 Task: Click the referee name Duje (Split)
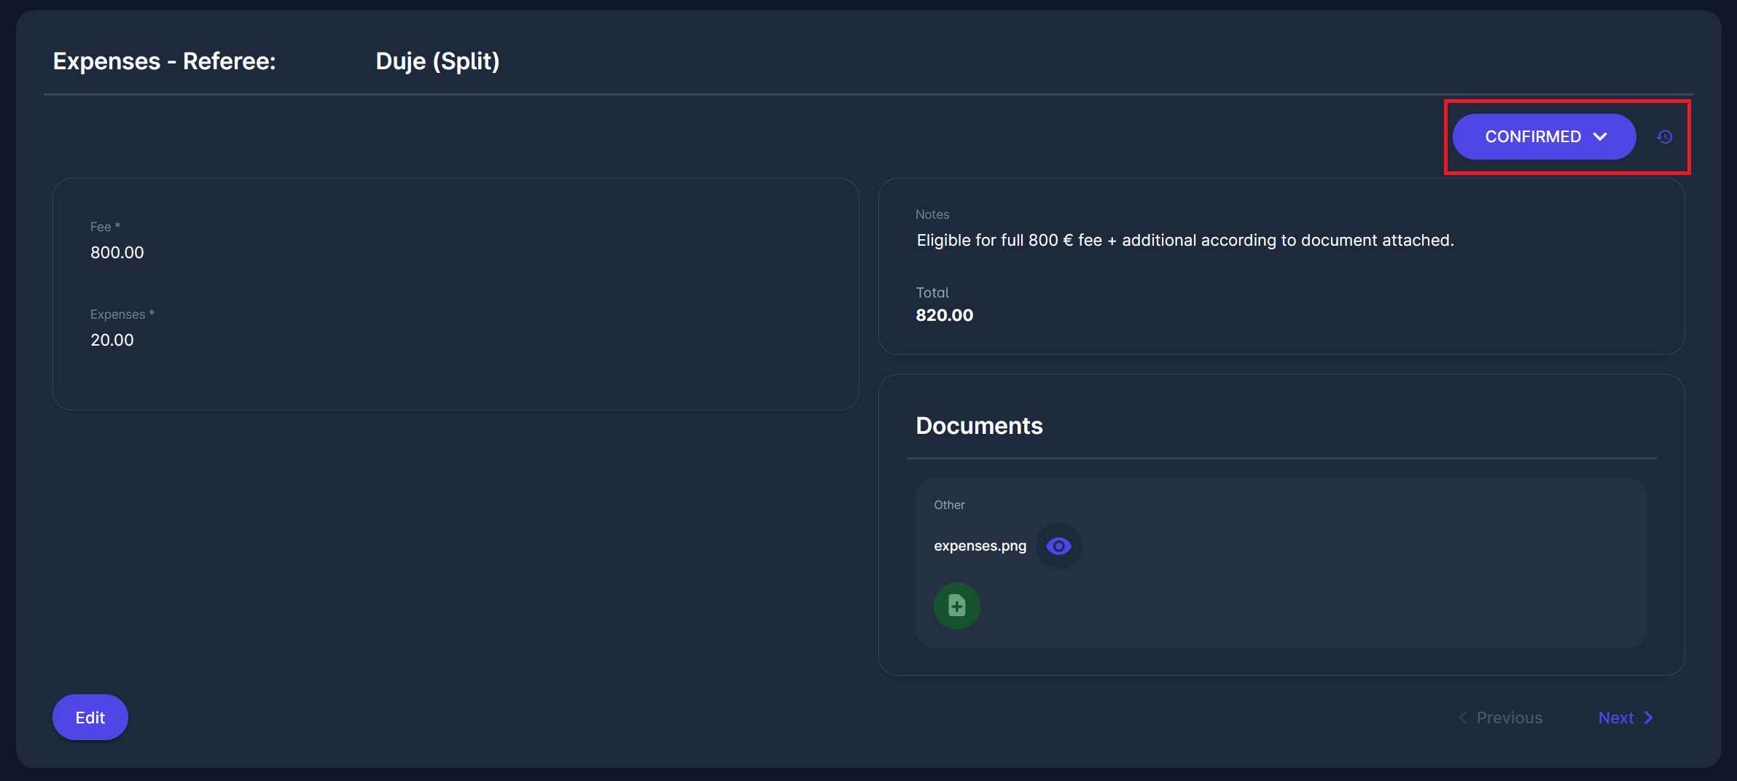click(x=437, y=61)
